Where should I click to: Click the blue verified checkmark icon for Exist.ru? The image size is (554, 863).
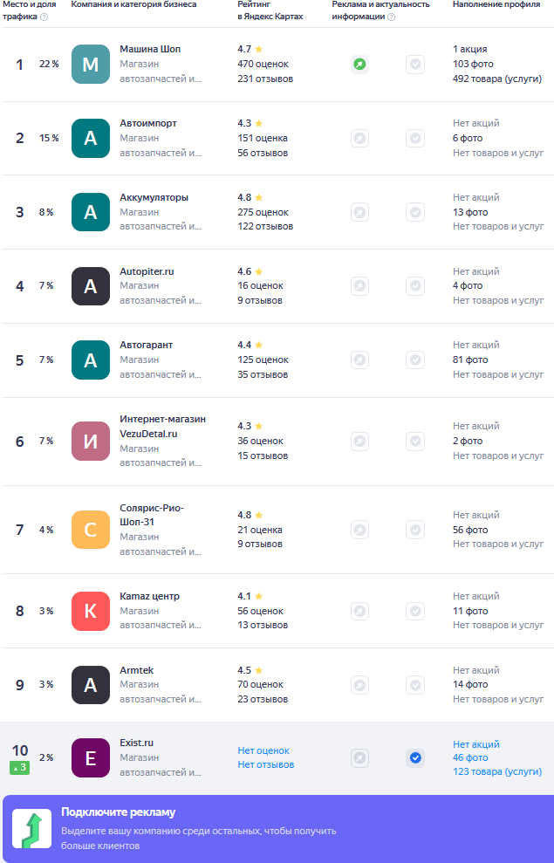coord(415,758)
